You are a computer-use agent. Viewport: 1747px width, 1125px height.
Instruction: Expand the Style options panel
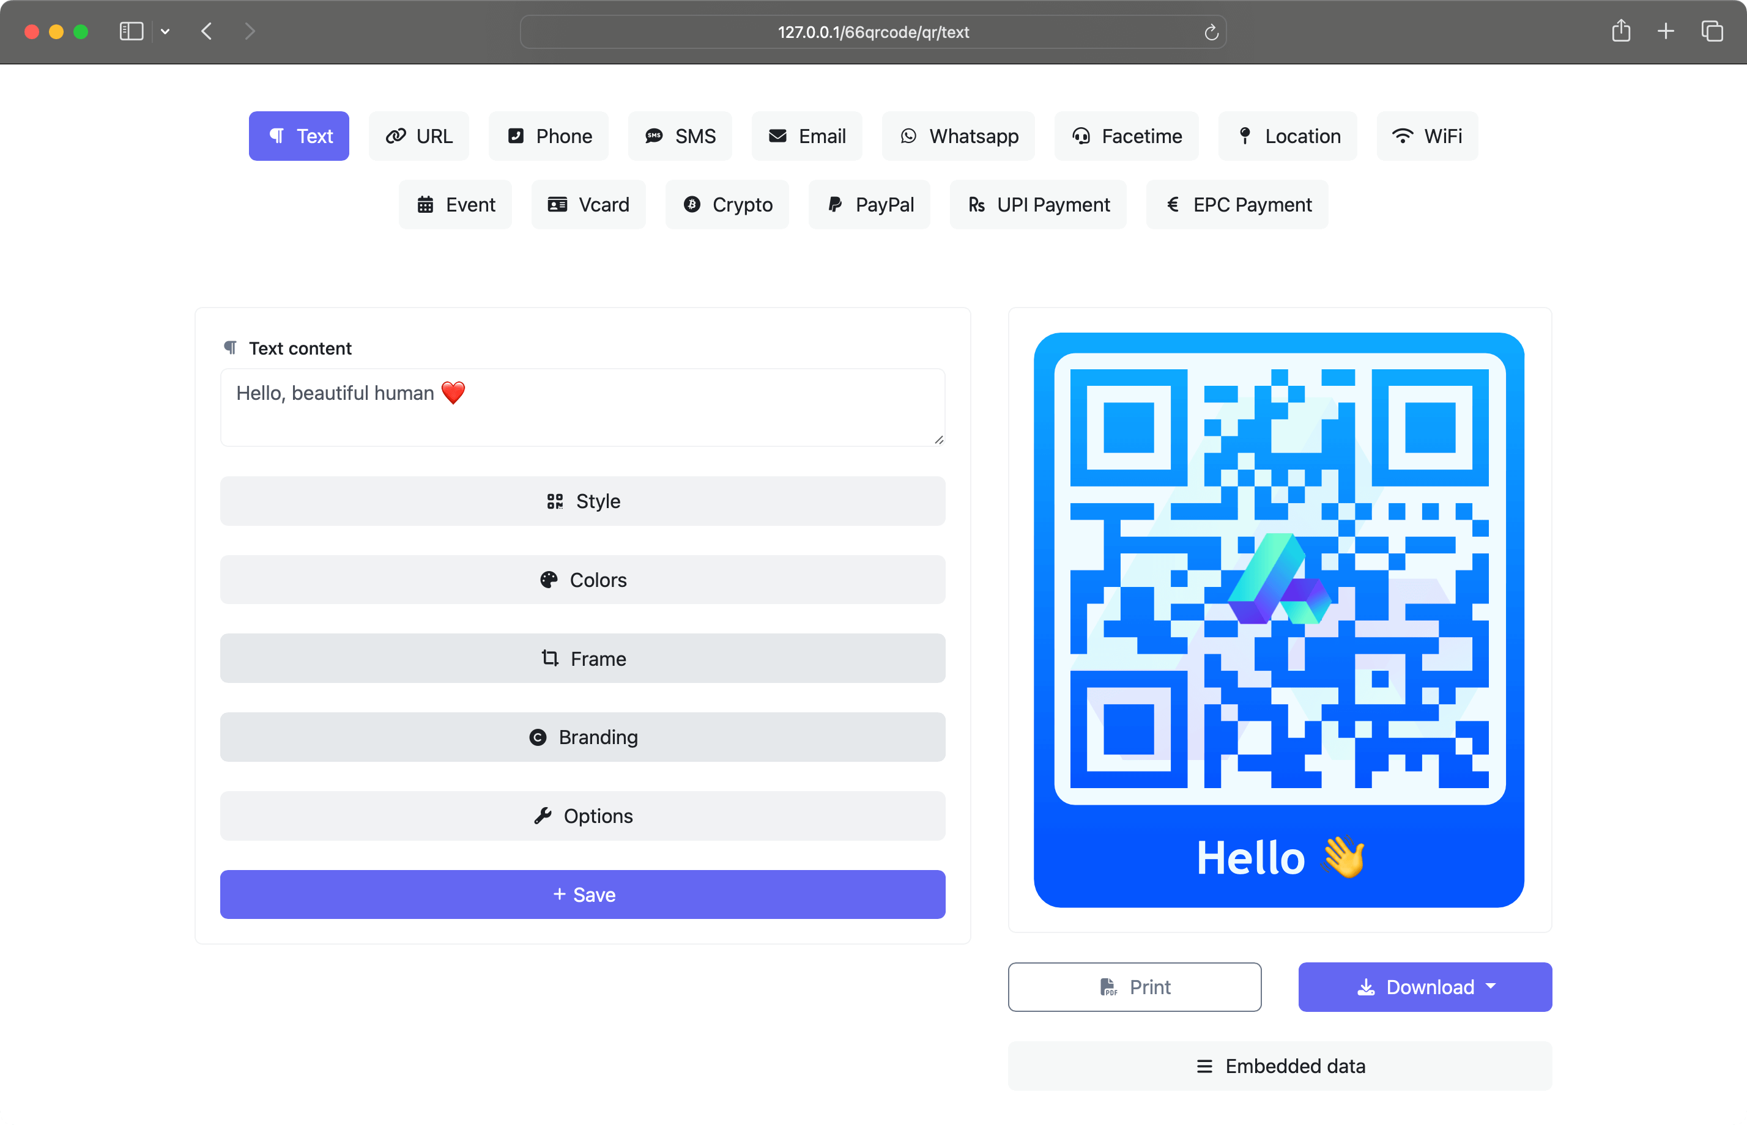582,501
